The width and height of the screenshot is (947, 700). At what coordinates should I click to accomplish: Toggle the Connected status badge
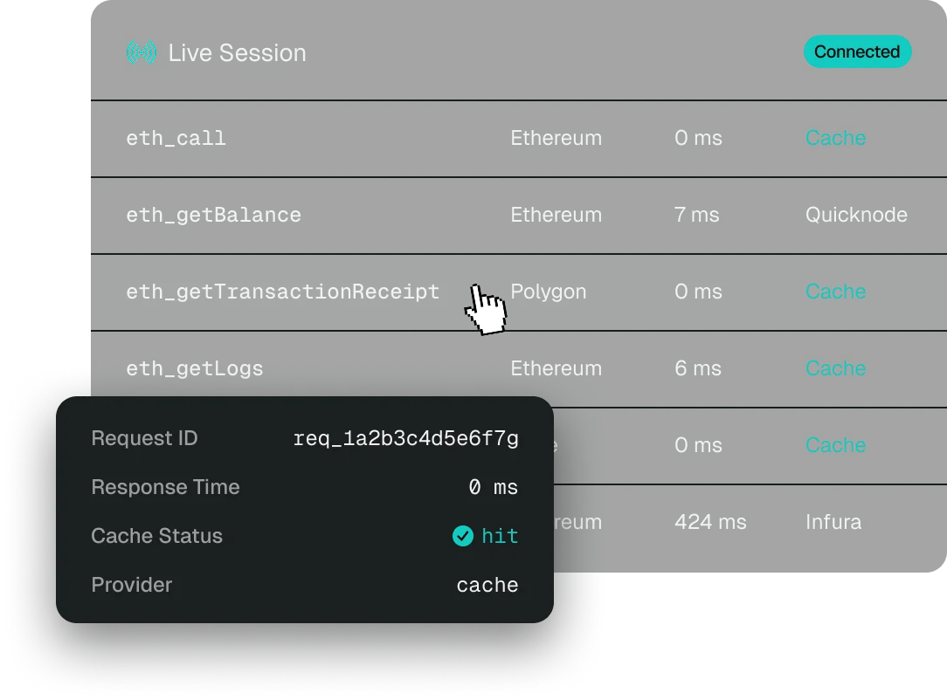[857, 51]
